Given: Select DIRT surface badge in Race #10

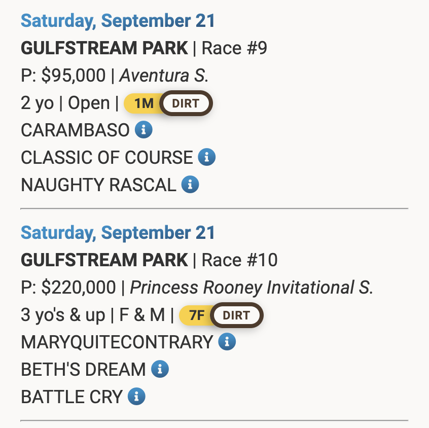Looking at the screenshot, I should tap(236, 315).
